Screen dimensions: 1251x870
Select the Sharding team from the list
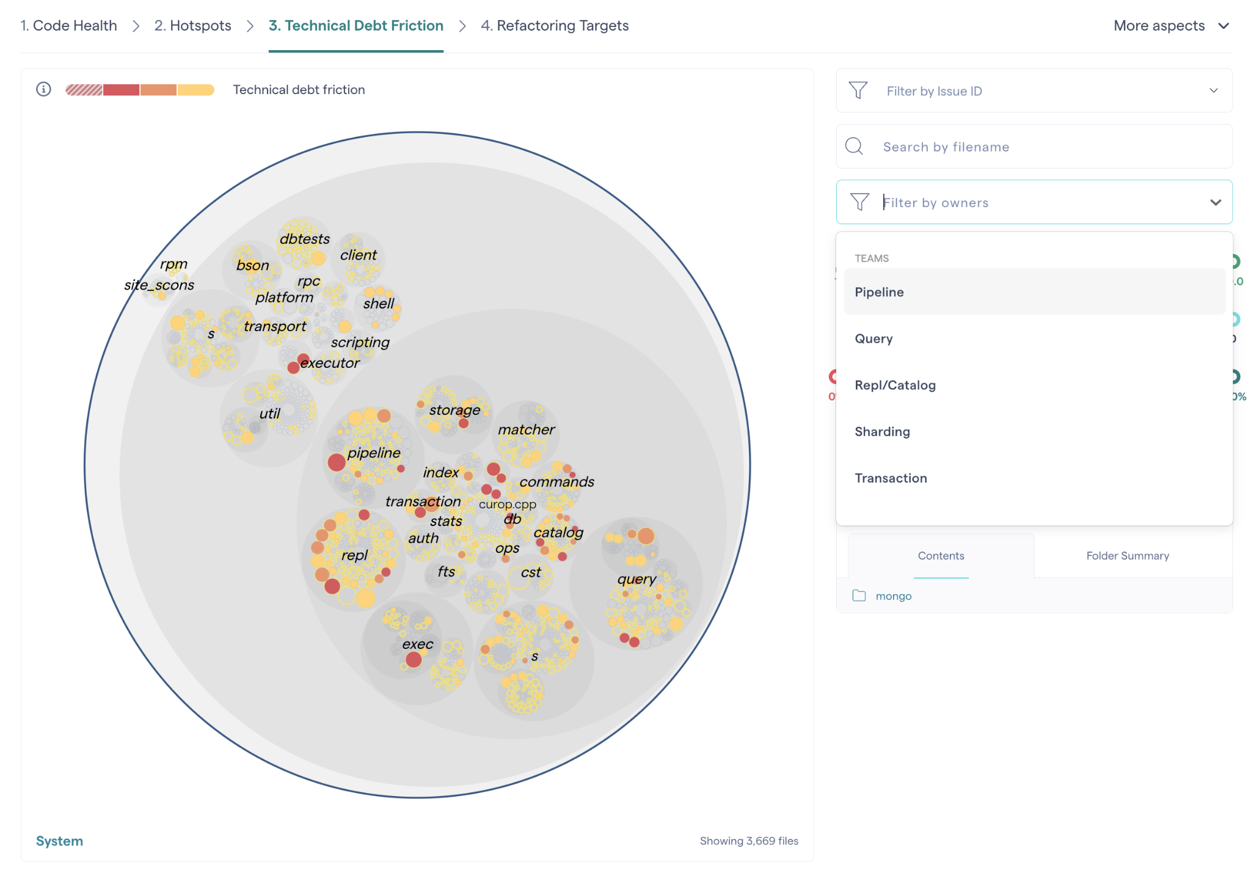[x=881, y=431]
